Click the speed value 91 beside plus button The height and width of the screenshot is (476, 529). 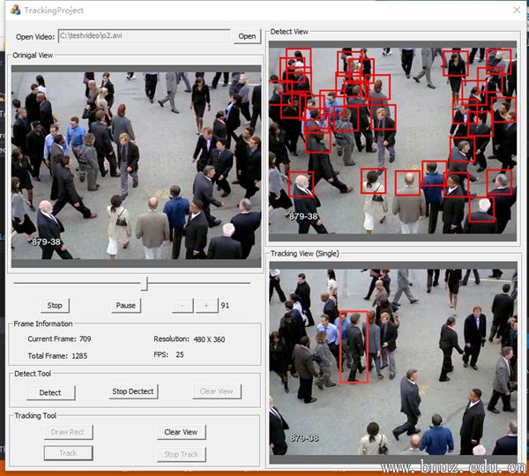[x=226, y=305]
